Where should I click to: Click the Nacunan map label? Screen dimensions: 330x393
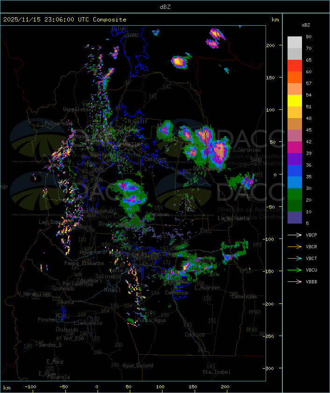pos(159,215)
